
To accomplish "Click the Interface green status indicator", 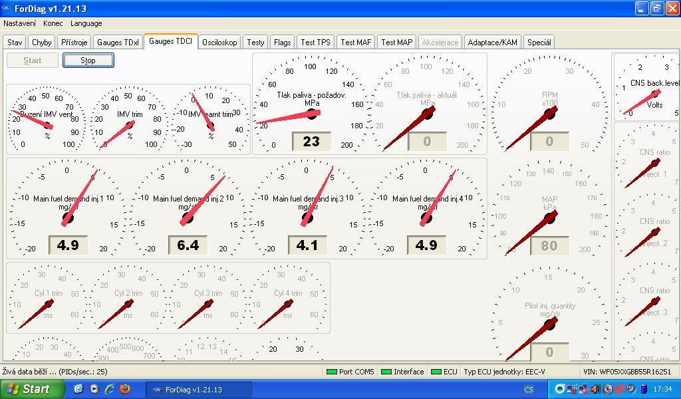I will (x=386, y=372).
